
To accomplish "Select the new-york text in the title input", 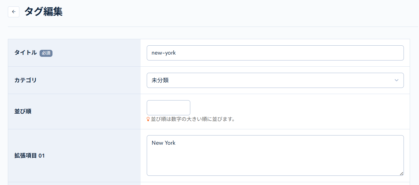I will tap(163, 53).
